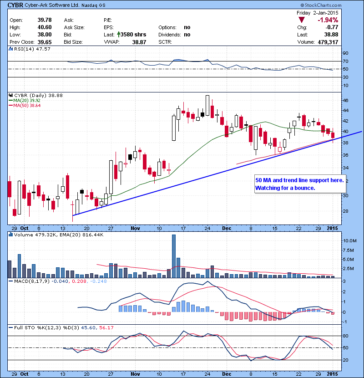Click the Prev Close value 39.65

45,42
